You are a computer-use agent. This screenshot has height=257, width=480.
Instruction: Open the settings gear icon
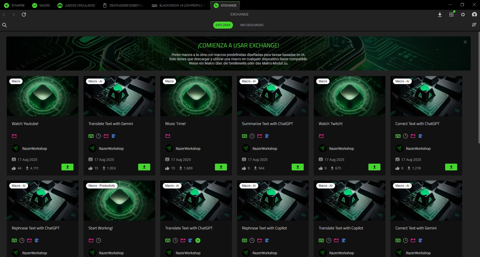(463, 15)
